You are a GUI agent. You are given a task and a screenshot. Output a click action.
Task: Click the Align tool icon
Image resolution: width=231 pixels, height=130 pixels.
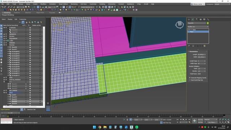100,7
